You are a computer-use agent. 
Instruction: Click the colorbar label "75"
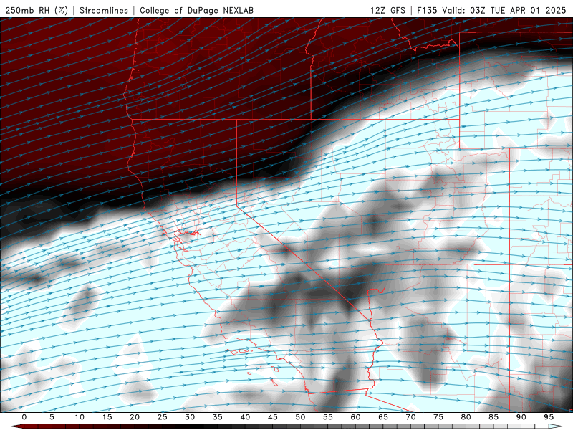tap(438, 417)
